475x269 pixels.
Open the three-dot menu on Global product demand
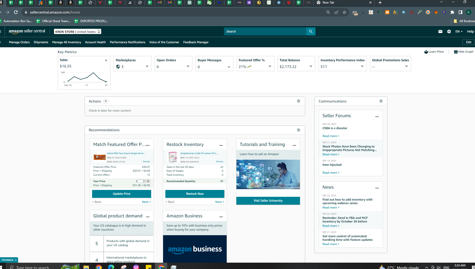pyautogui.click(x=148, y=217)
